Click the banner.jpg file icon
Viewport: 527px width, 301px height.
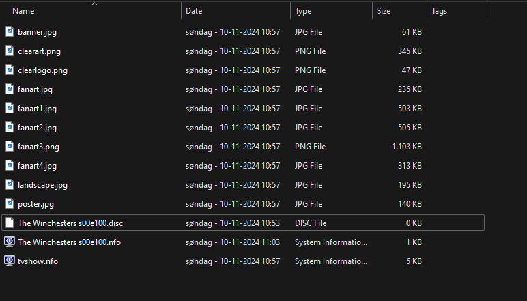coord(10,32)
